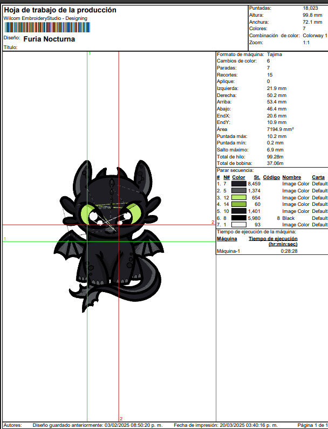328x429 pixels.
Task: Click the gray color swatch in row 2
Action: tap(239, 191)
